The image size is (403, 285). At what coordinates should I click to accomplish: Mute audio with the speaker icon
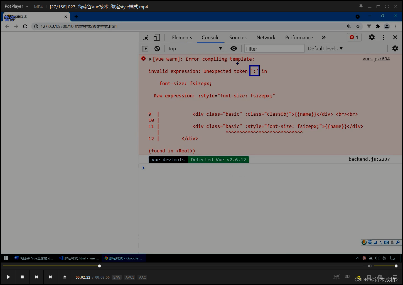tap(370, 266)
